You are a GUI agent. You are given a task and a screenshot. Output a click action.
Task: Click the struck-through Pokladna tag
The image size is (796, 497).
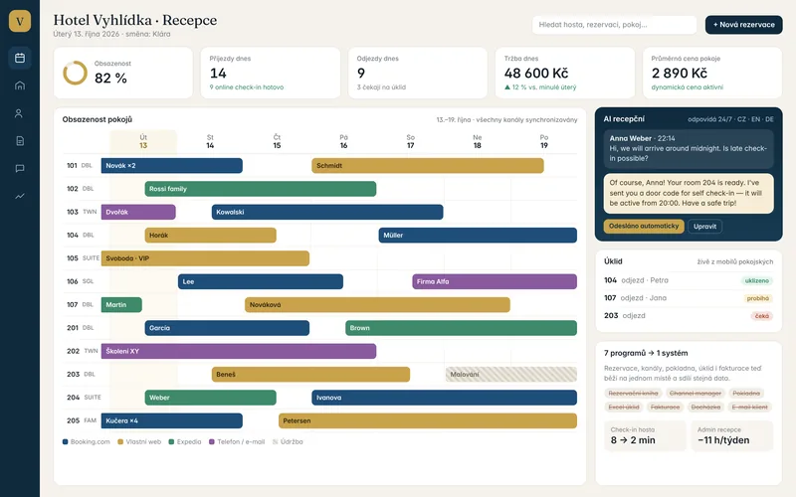(746, 393)
